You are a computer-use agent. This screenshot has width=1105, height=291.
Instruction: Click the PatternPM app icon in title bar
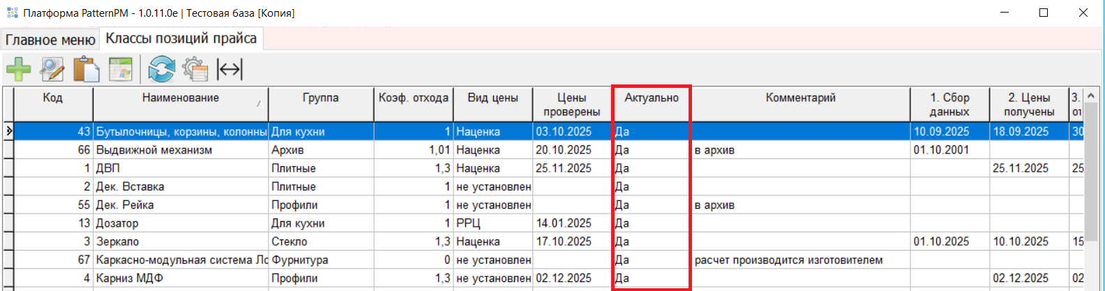(x=12, y=13)
